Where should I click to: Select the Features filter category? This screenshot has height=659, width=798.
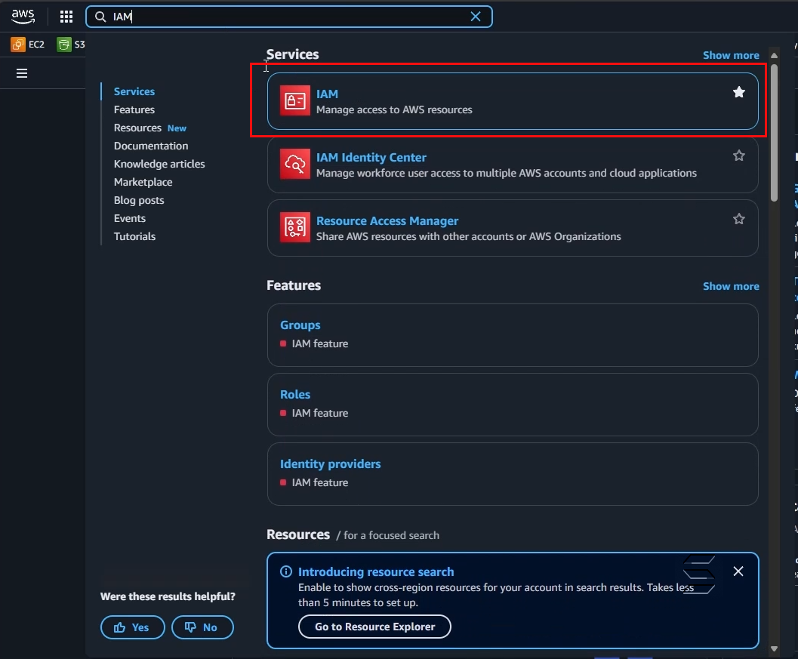tap(134, 110)
